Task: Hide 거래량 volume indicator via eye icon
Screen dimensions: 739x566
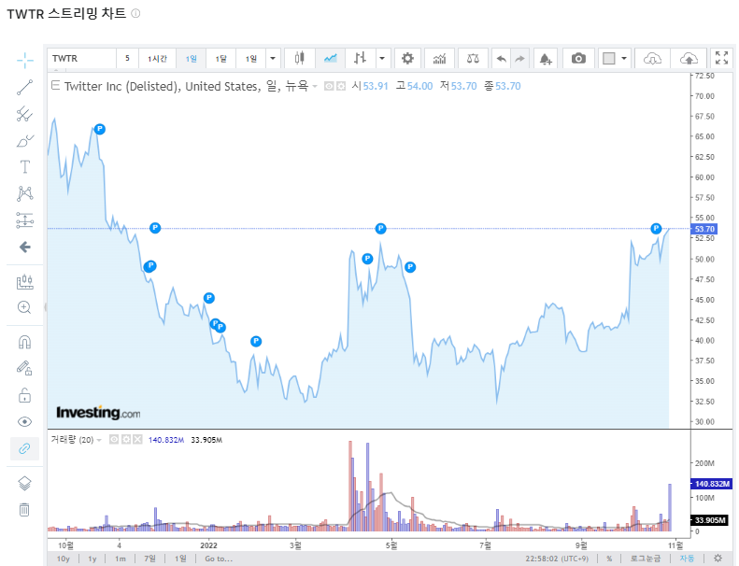Action: point(114,440)
